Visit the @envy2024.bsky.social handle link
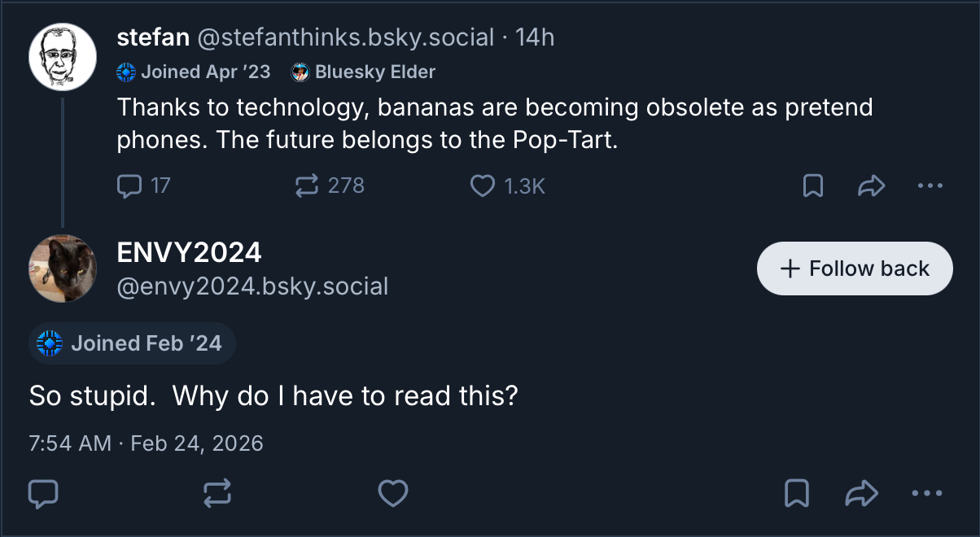 [x=252, y=286]
